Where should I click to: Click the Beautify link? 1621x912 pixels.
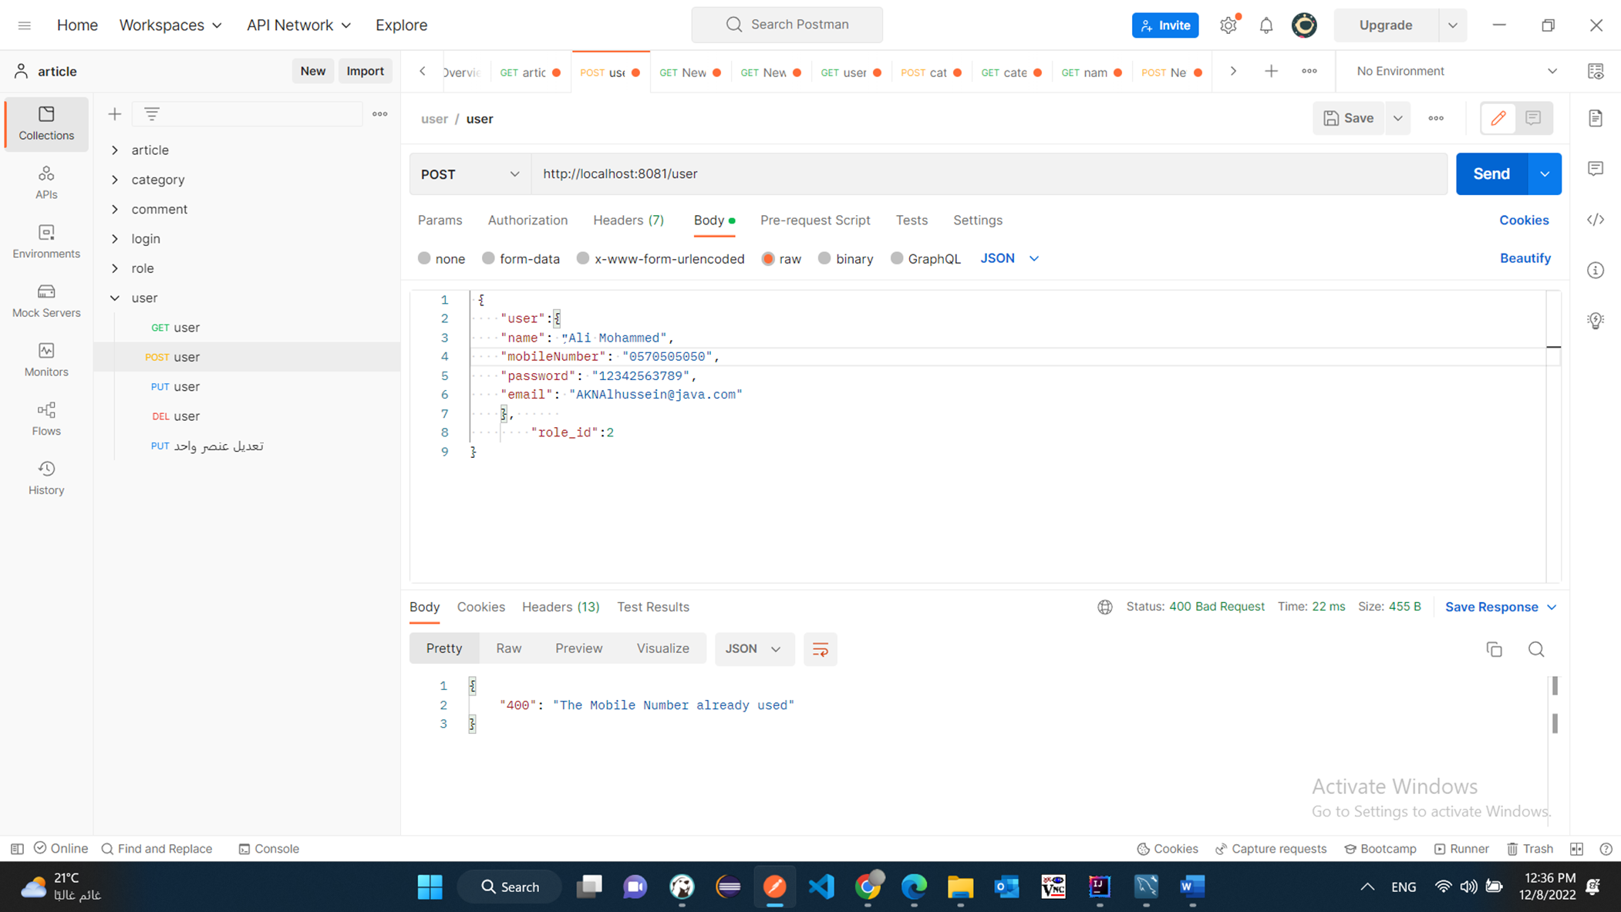coord(1525,258)
